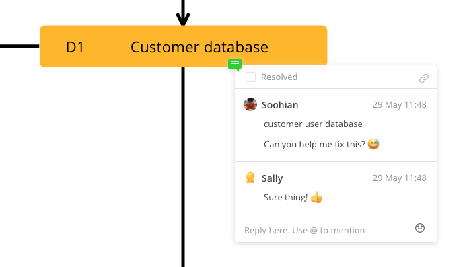Click the thumbs up emoji in Sally's reply
The image size is (467, 267).
coord(316,197)
